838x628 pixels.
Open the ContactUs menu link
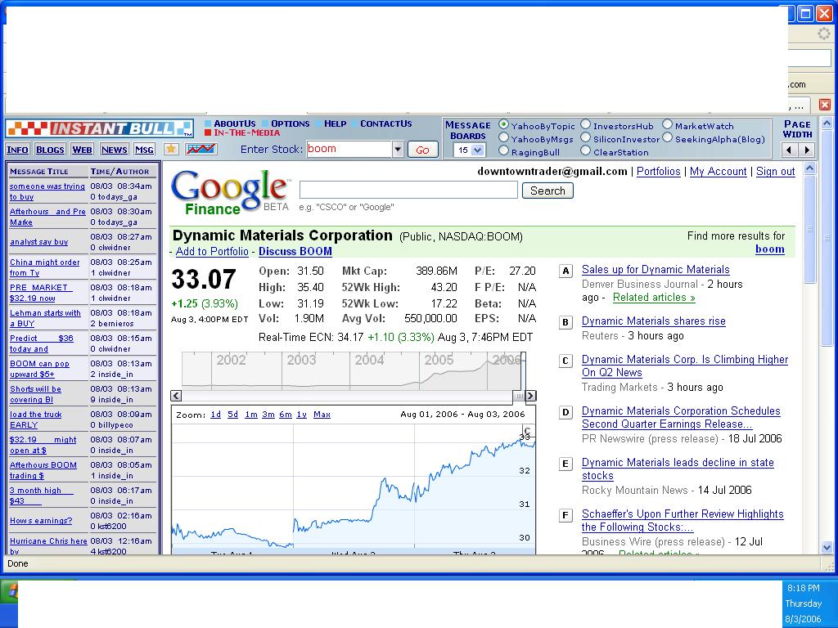[386, 123]
